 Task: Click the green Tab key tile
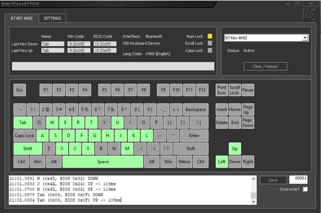point(23,123)
